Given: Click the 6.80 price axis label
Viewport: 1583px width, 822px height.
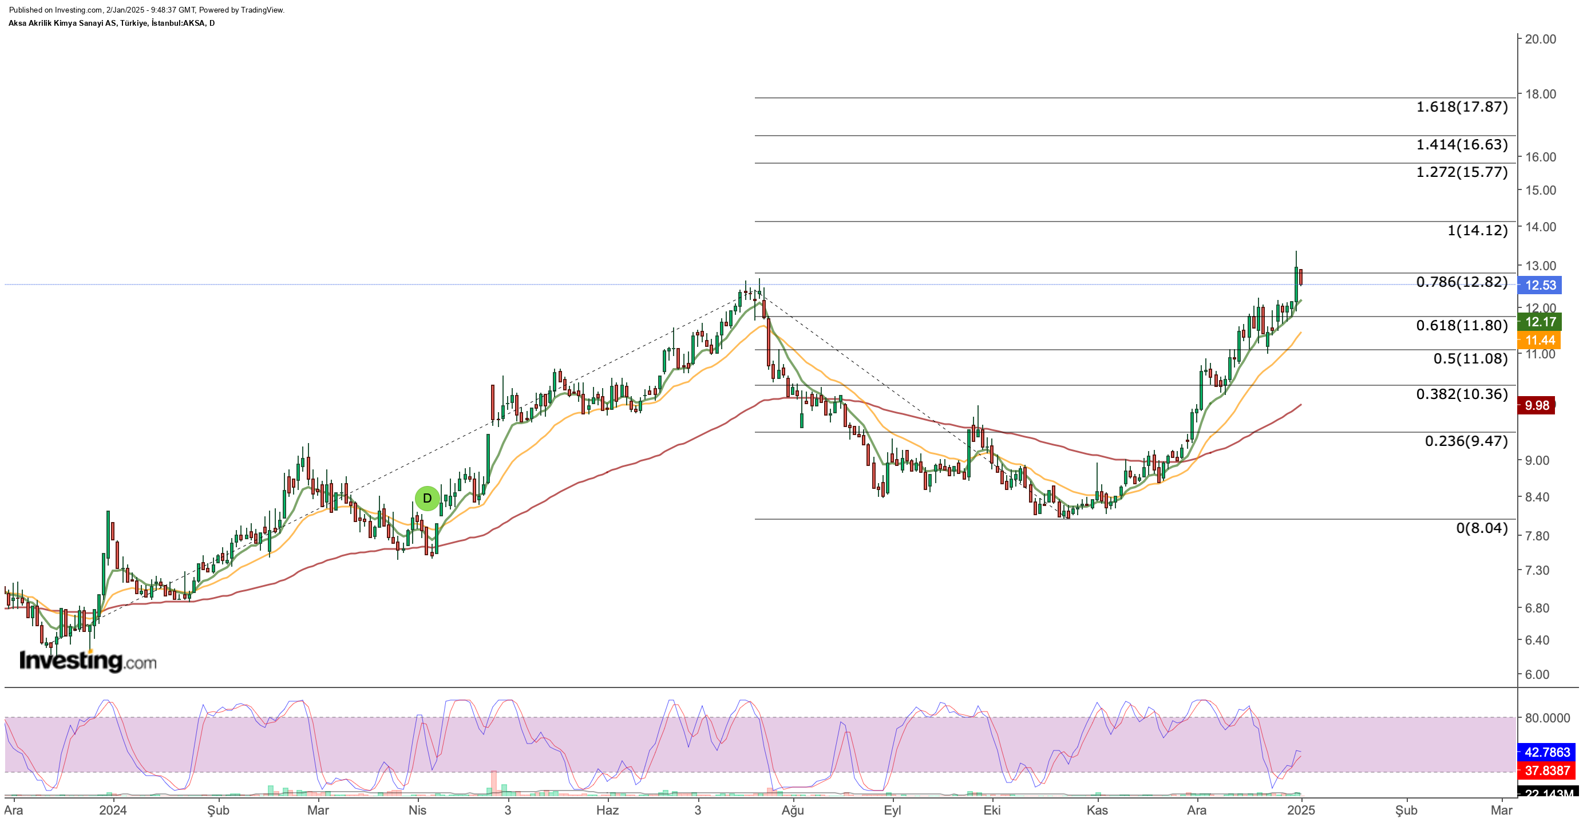Looking at the screenshot, I should click(1537, 608).
